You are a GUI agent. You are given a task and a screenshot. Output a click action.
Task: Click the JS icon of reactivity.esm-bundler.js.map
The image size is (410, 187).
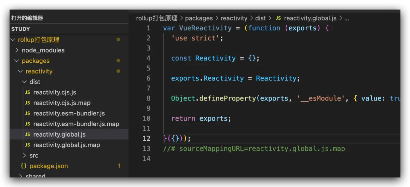coord(27,124)
